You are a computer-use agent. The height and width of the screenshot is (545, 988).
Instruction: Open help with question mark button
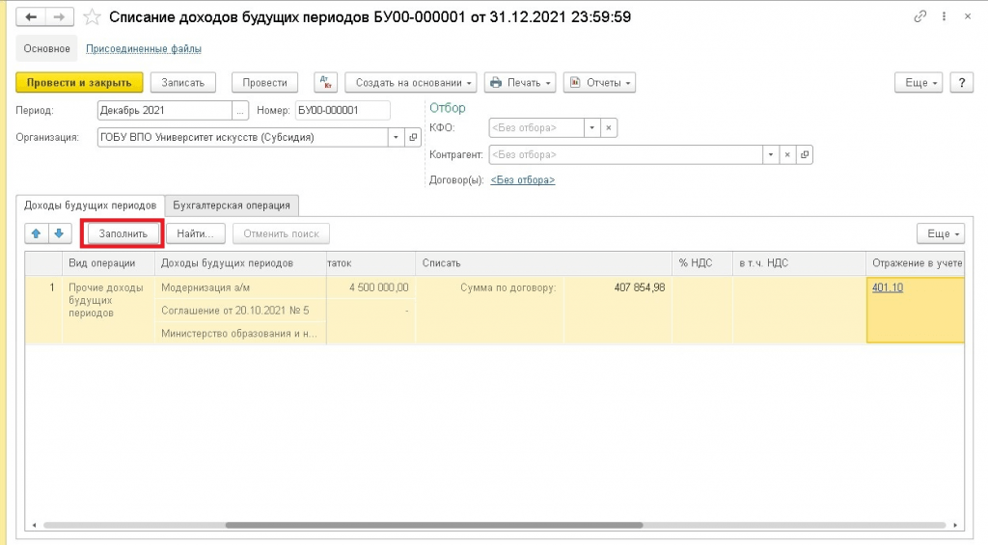(x=961, y=83)
